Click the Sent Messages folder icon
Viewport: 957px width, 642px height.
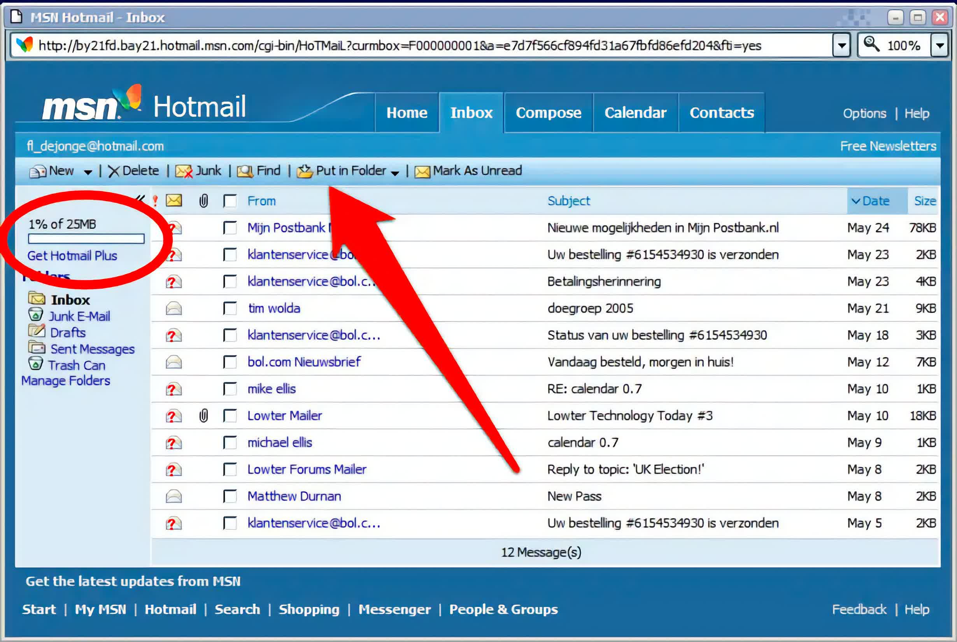point(37,347)
